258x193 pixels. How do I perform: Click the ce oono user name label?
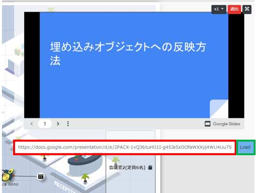pyautogui.click(x=10, y=184)
